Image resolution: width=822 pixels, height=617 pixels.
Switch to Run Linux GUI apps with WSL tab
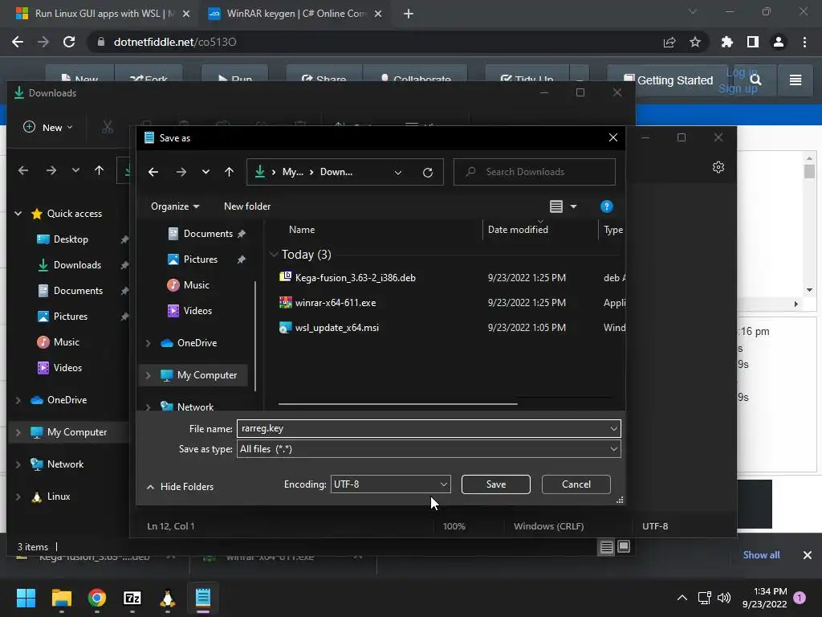pyautogui.click(x=102, y=14)
